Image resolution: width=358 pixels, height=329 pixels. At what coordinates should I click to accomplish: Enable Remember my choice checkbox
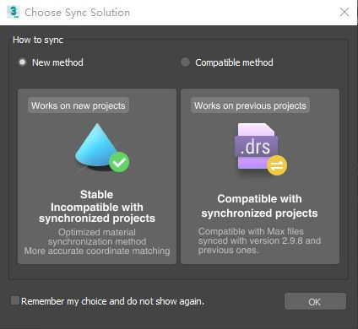pyautogui.click(x=15, y=300)
